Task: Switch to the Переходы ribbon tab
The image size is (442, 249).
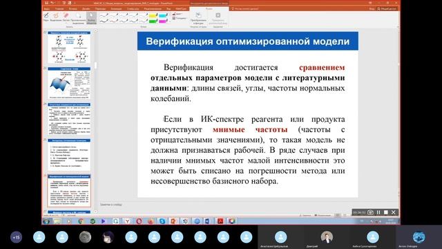Action: (100, 9)
